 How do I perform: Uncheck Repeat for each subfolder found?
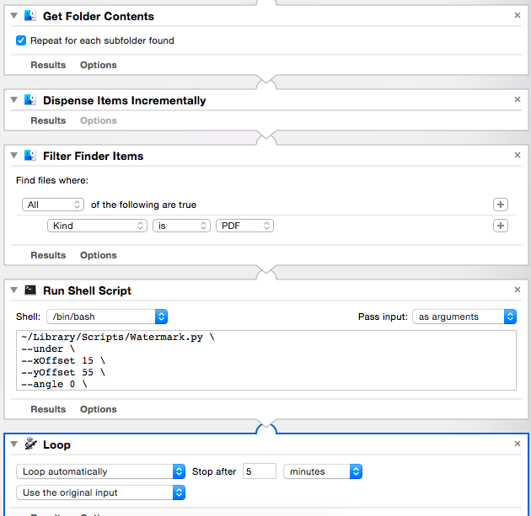pyautogui.click(x=21, y=40)
